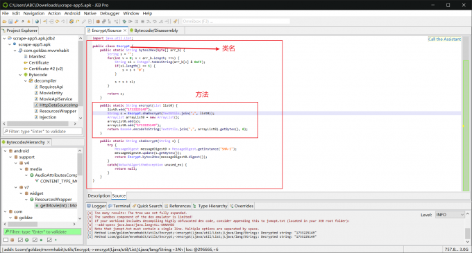Open the Navigation menu
Image resolution: width=472 pixels, height=253 pixels.
(x=34, y=13)
